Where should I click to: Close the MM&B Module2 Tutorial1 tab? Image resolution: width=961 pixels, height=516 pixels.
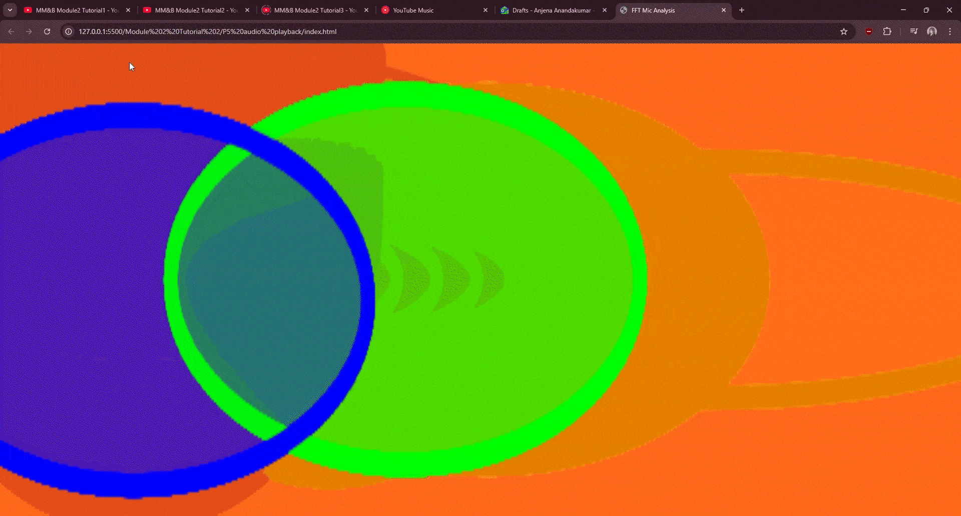coord(128,10)
